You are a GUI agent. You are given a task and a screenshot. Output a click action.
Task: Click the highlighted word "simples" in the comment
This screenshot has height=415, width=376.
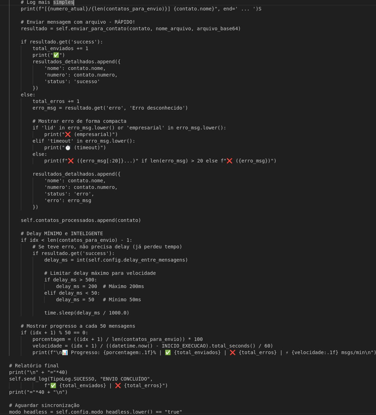[x=63, y=2]
